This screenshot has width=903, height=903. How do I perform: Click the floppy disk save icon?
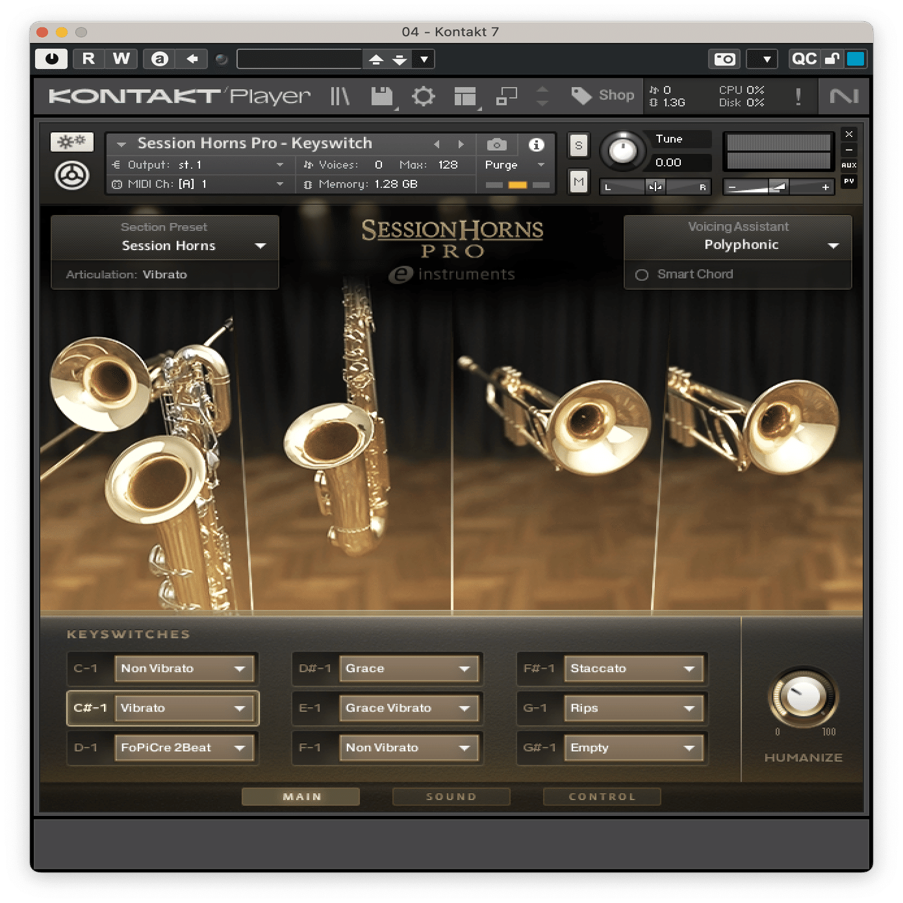click(382, 97)
